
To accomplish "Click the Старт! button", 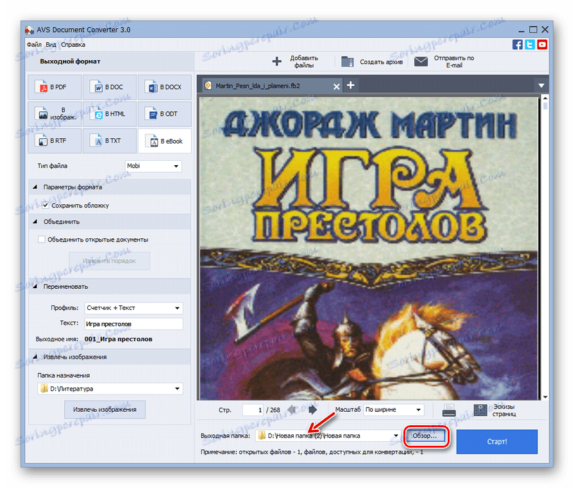I will (497, 442).
